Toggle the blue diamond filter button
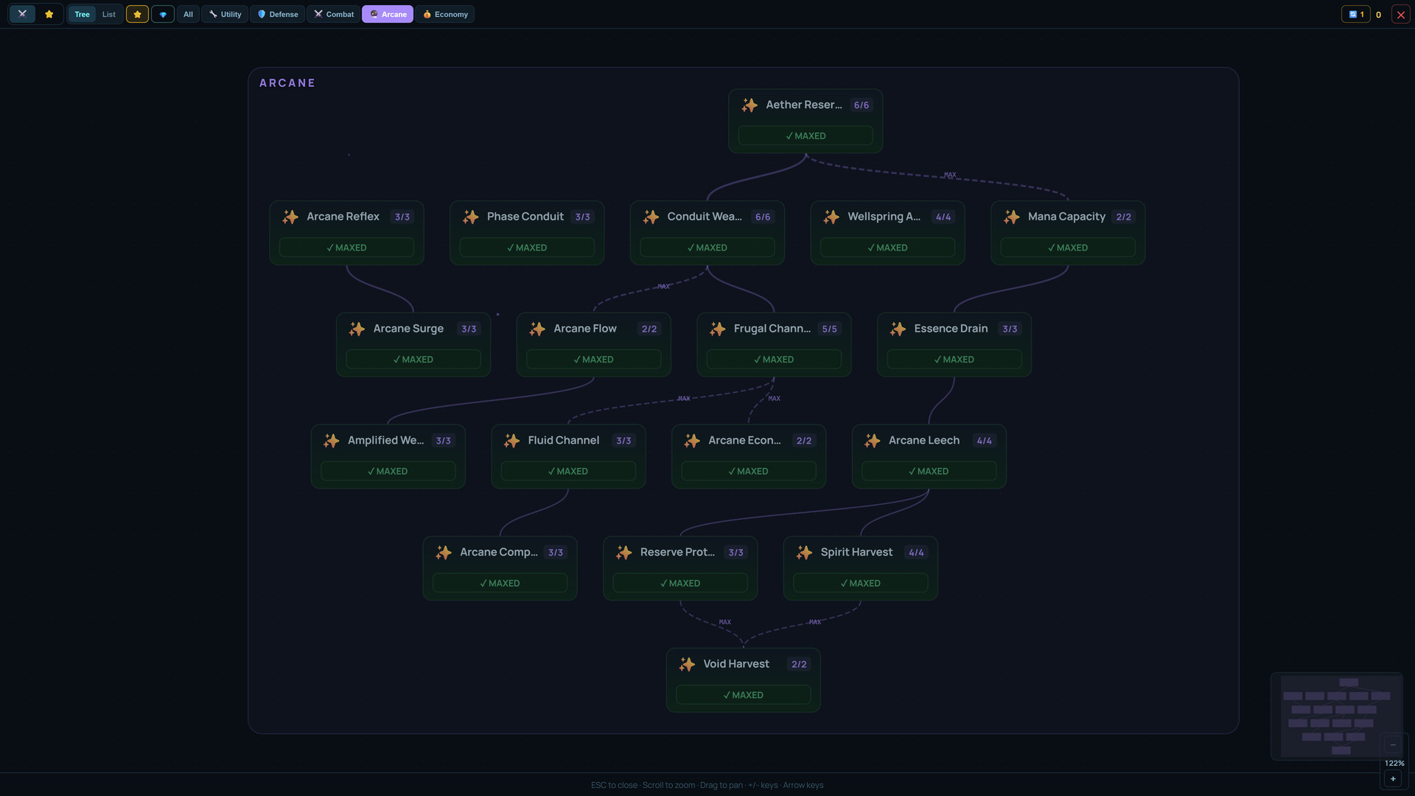Screen dimensions: 1415x796 tap(163, 14)
